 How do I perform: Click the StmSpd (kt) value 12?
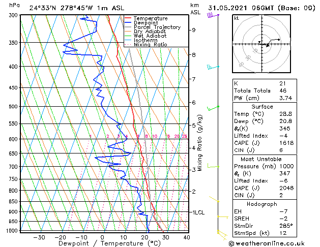click(x=283, y=233)
